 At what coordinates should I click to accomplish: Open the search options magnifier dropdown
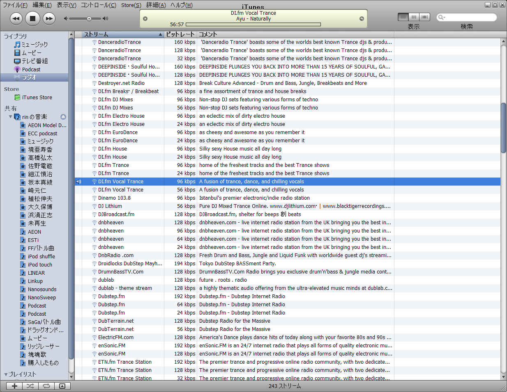442,17
